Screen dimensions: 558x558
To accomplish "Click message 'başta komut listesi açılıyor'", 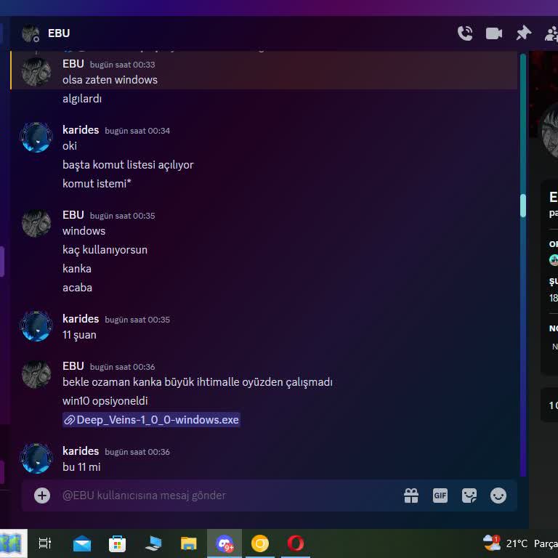I will (x=128, y=165).
